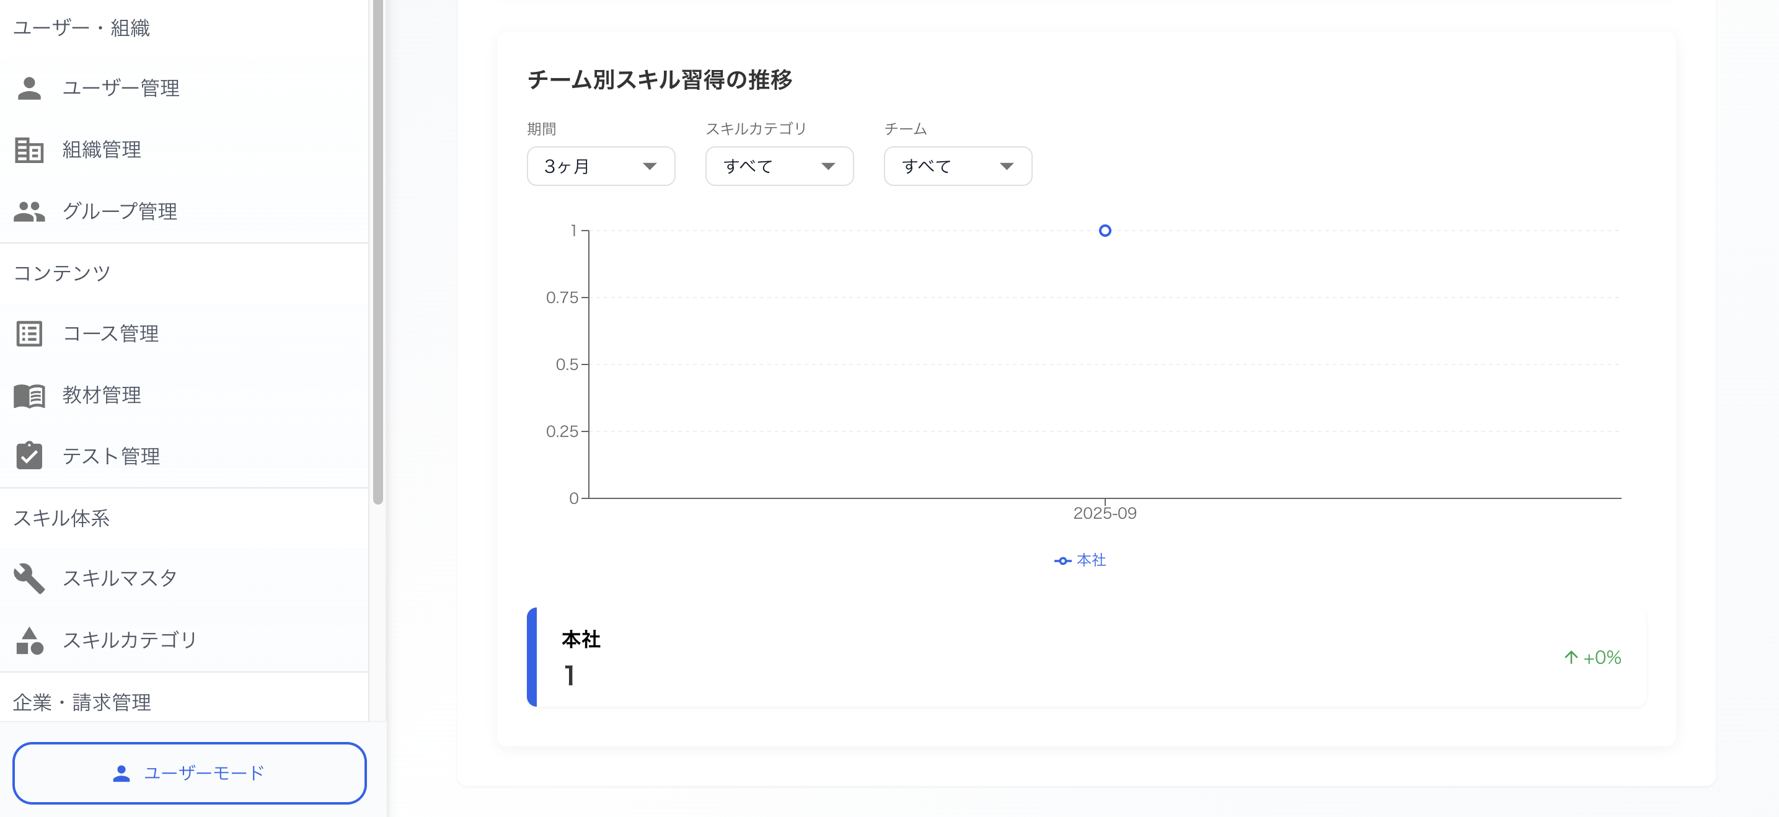Toggle 本社 series in the chart legend
Screen dimensions: 1779x817
[1090, 561]
